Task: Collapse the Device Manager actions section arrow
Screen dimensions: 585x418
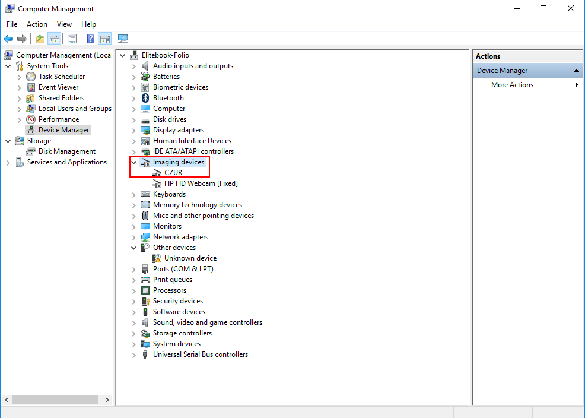Action: [576, 71]
